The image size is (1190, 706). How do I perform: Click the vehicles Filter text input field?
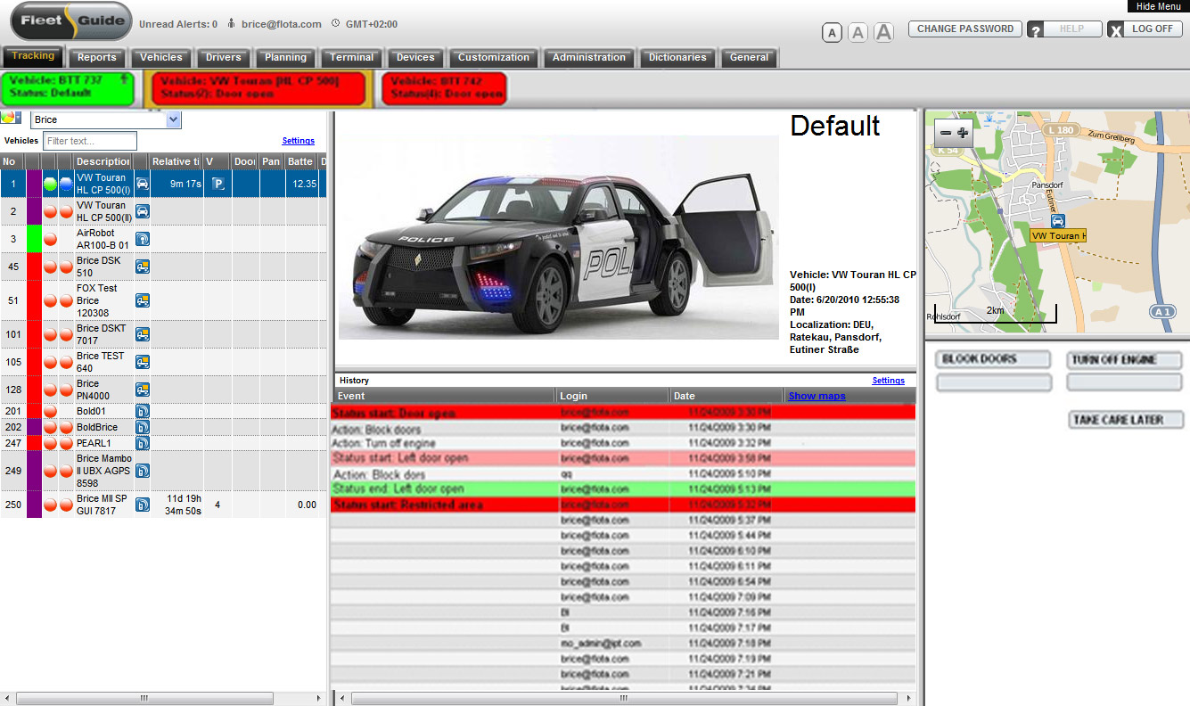(x=90, y=141)
